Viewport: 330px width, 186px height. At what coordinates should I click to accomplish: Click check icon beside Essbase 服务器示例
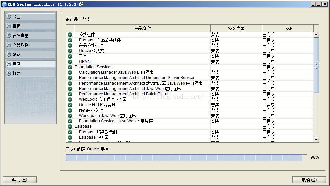[x=70, y=132]
